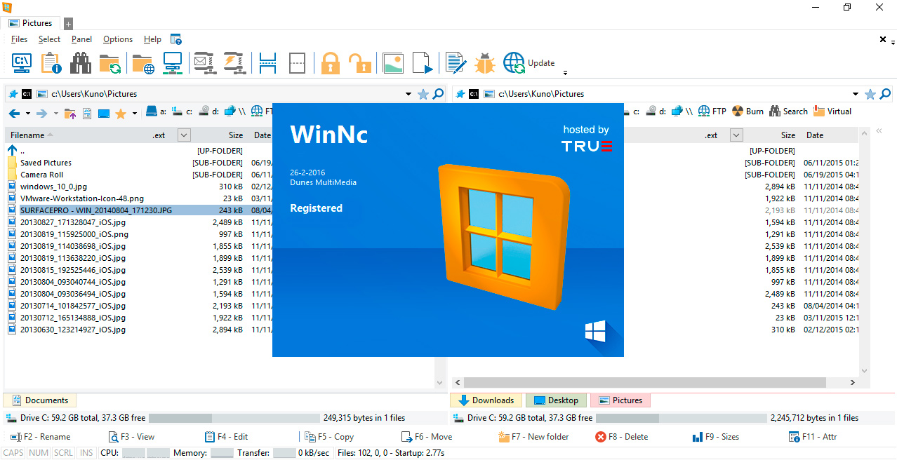Open the .ext column filter dropdown
The image size is (897, 460).
[x=183, y=135]
